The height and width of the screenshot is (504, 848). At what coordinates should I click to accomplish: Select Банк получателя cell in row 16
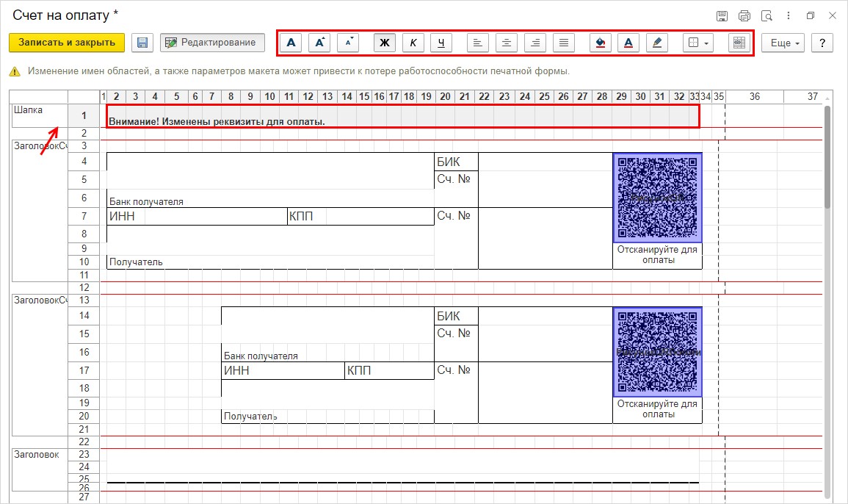coord(327,353)
